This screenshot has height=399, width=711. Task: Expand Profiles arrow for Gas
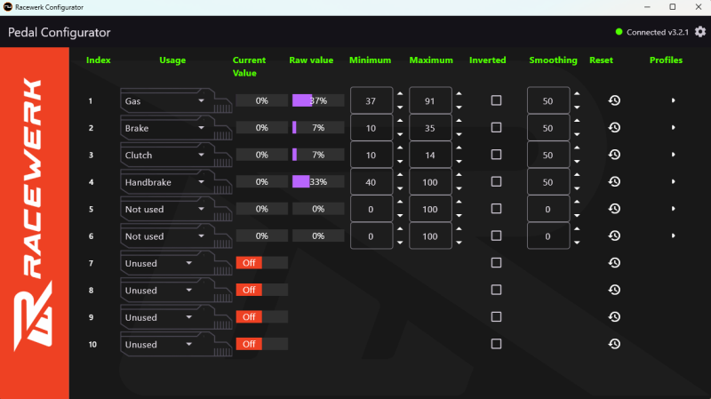tap(674, 100)
